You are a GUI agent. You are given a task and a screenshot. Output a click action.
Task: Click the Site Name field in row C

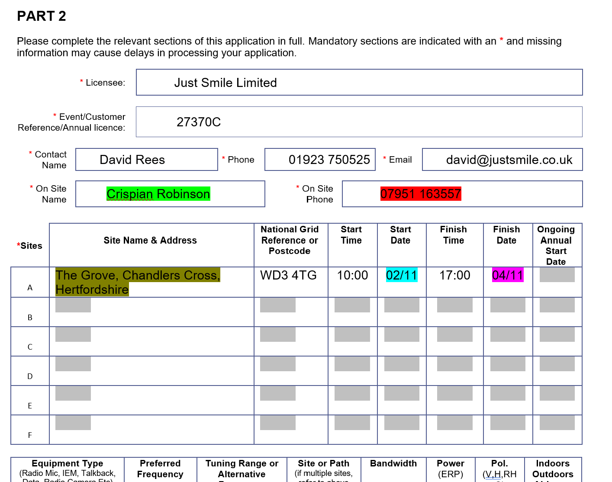(73, 334)
